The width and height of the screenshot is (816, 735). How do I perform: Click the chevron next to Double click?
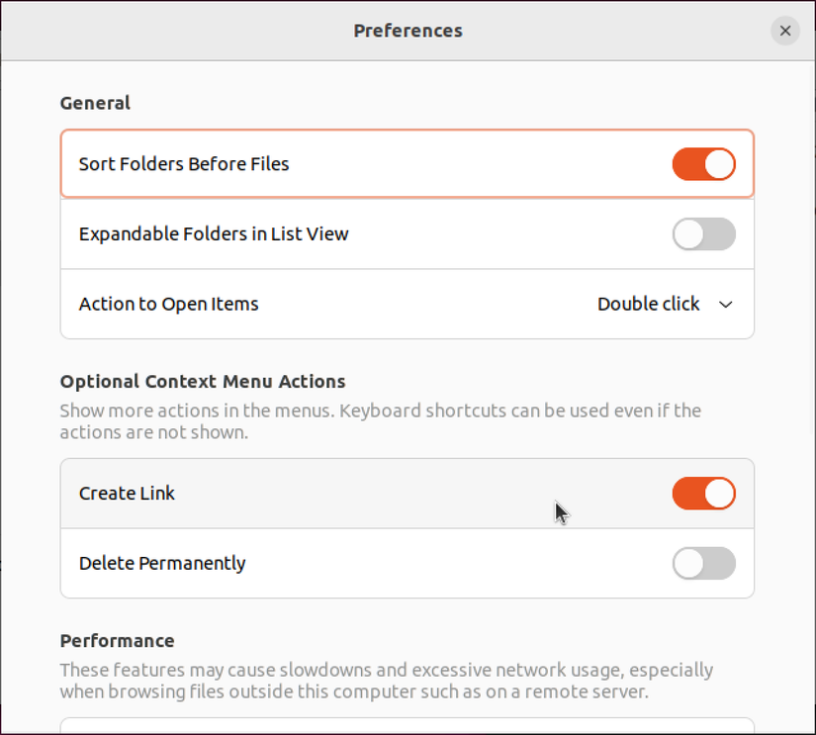(726, 305)
